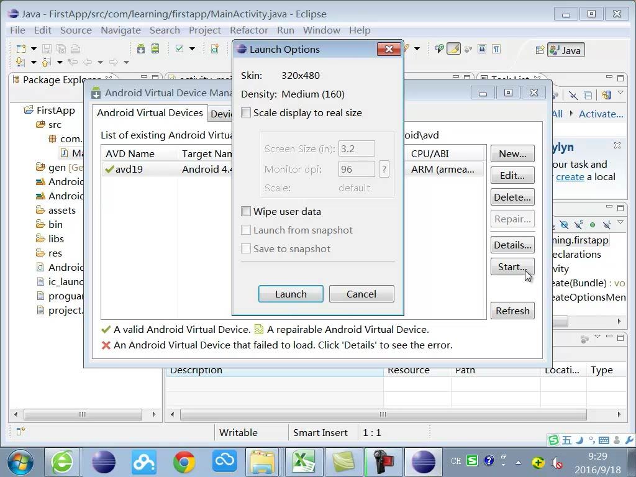The height and width of the screenshot is (477, 636).
Task: Click the Monitor dpi help question button
Action: [384, 169]
